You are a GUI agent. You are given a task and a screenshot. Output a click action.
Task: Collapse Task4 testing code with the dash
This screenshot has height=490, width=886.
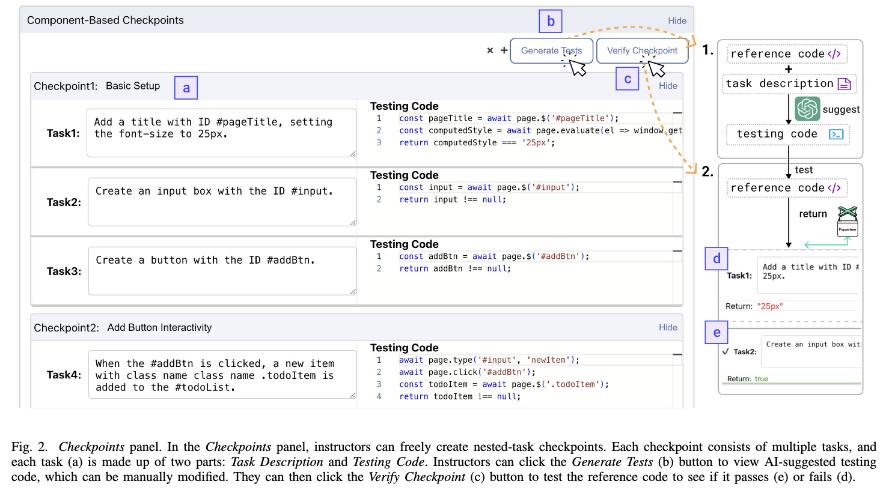pyautogui.click(x=677, y=354)
